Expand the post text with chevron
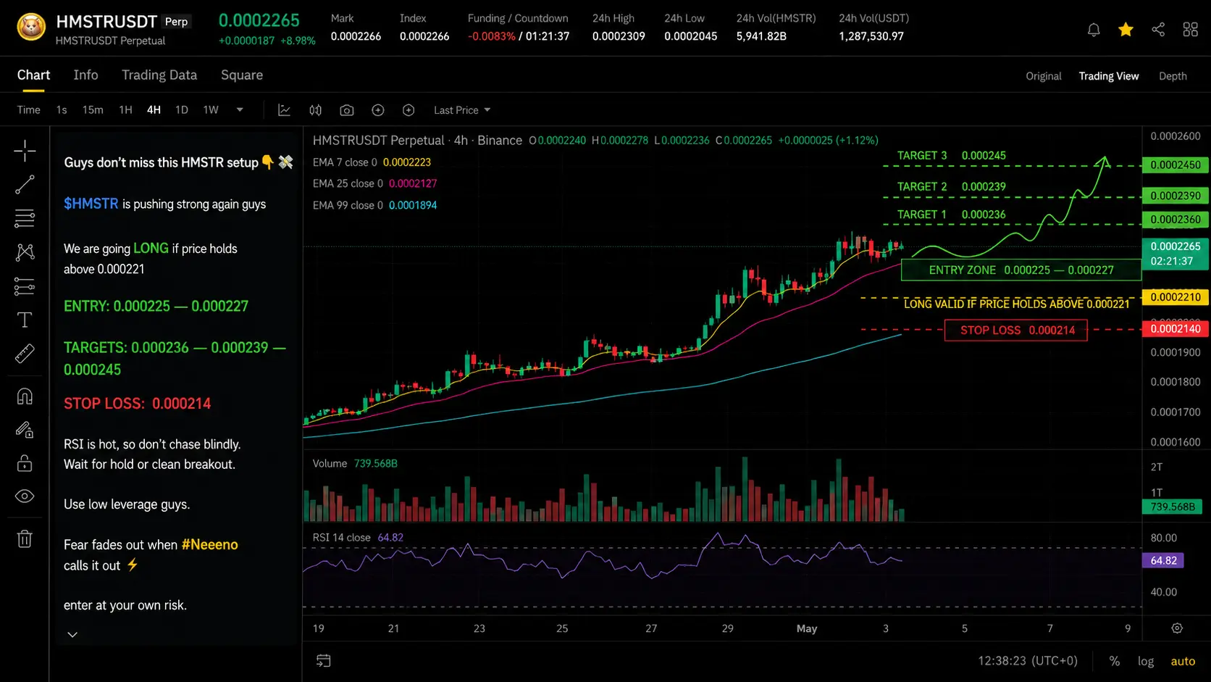1211x682 pixels. point(72,635)
